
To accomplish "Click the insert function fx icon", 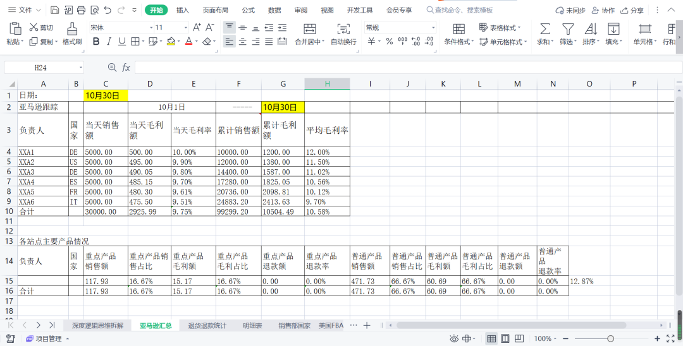I will (126, 68).
